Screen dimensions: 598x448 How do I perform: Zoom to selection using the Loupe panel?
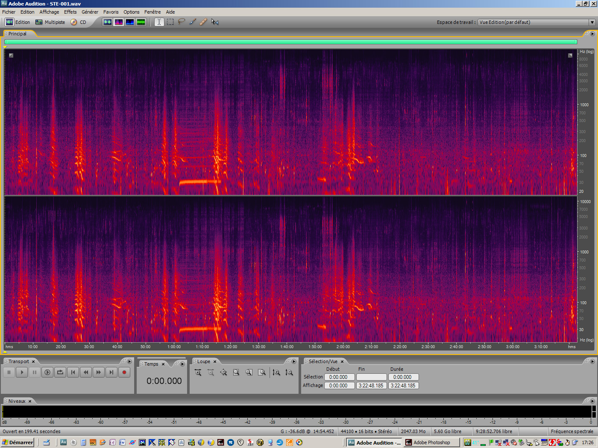236,372
